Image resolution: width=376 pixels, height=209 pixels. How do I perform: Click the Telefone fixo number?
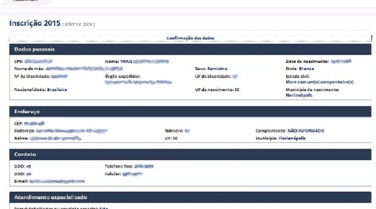coord(144,166)
